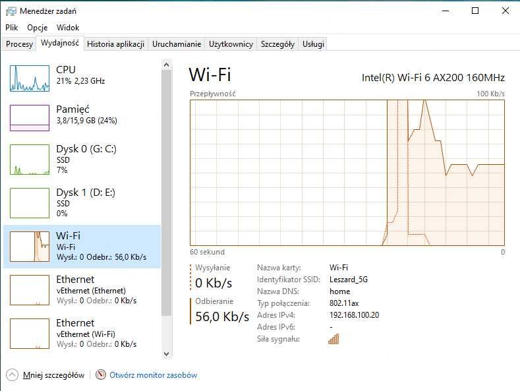
Task: Click the Siła sygnału label
Action: coord(278,339)
